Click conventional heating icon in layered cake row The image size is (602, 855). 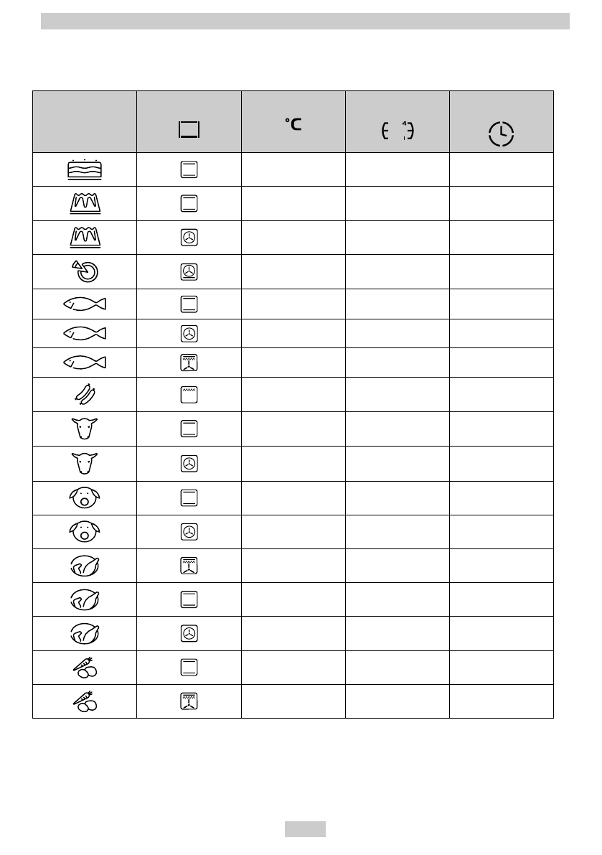[189, 169]
